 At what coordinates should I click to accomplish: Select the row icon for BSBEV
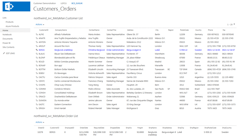[37, 73]
